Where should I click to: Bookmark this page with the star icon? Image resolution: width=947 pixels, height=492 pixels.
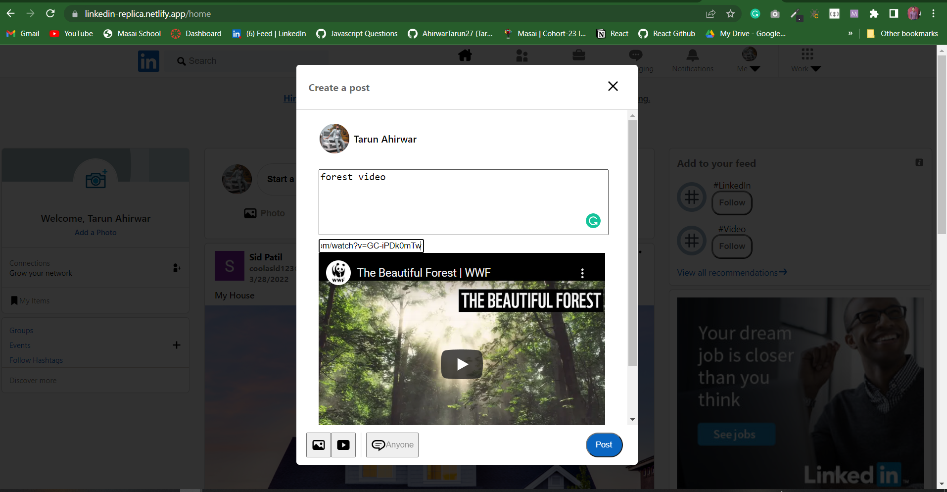point(730,14)
